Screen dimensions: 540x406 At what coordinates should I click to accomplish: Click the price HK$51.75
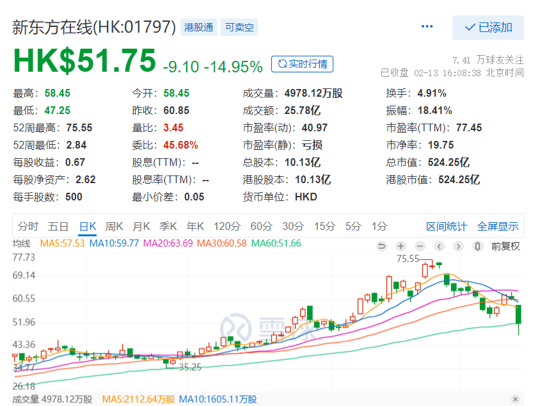point(84,60)
